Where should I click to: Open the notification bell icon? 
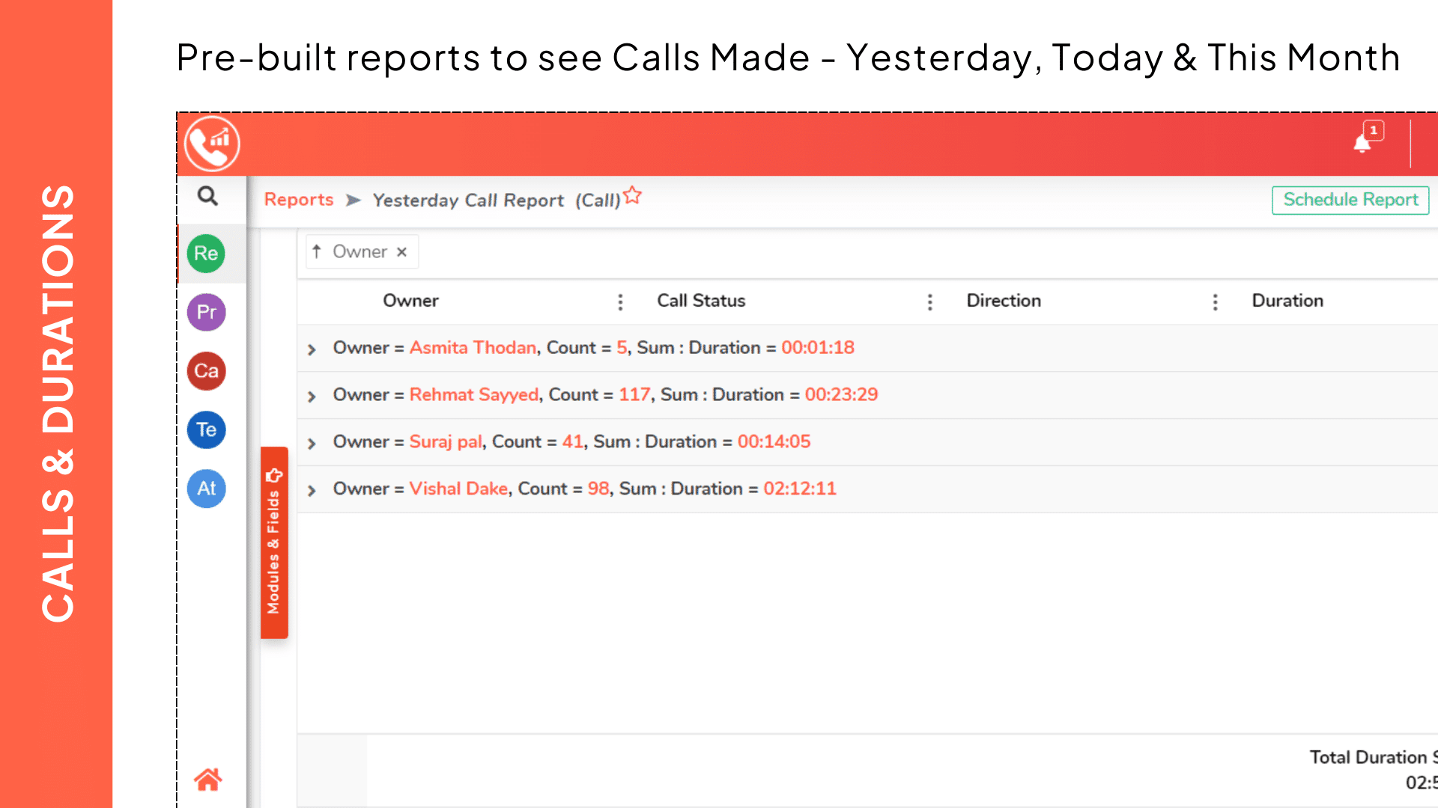point(1362,143)
